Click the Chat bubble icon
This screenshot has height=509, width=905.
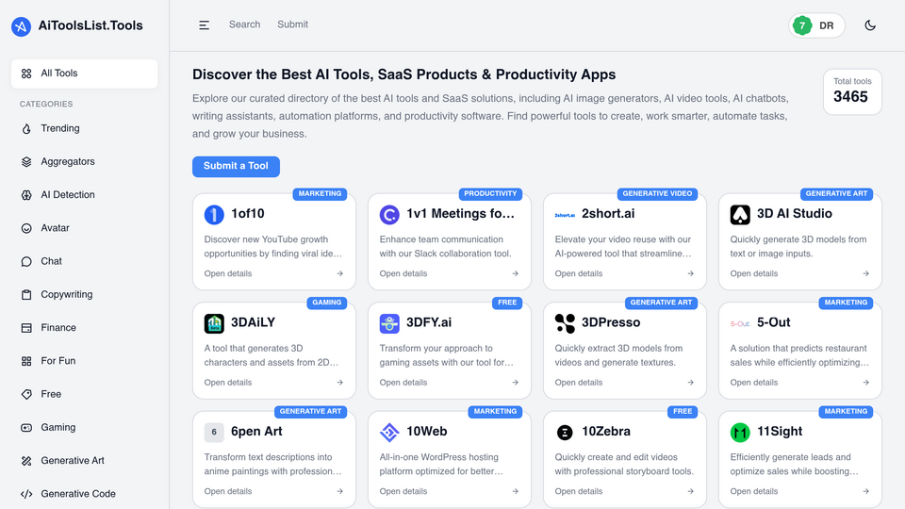point(26,261)
